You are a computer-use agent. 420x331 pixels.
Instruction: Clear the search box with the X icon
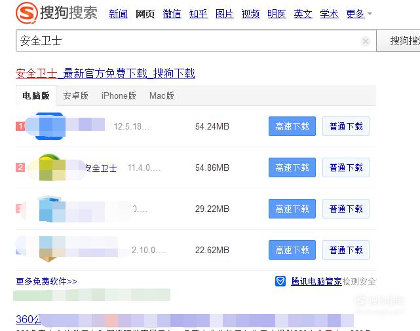tap(366, 41)
